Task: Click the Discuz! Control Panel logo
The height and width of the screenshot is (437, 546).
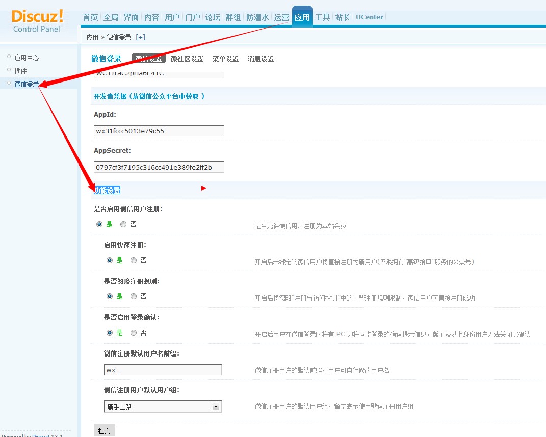Action: (x=37, y=21)
